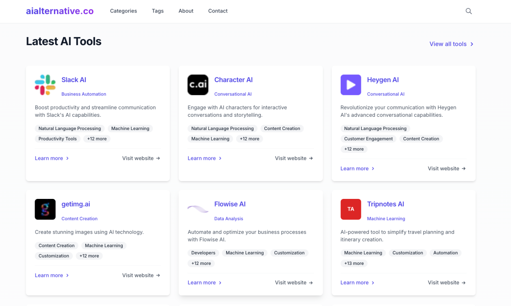Click Content Creation tag on Character AI
Image resolution: width=511 pixels, height=306 pixels.
(x=282, y=128)
